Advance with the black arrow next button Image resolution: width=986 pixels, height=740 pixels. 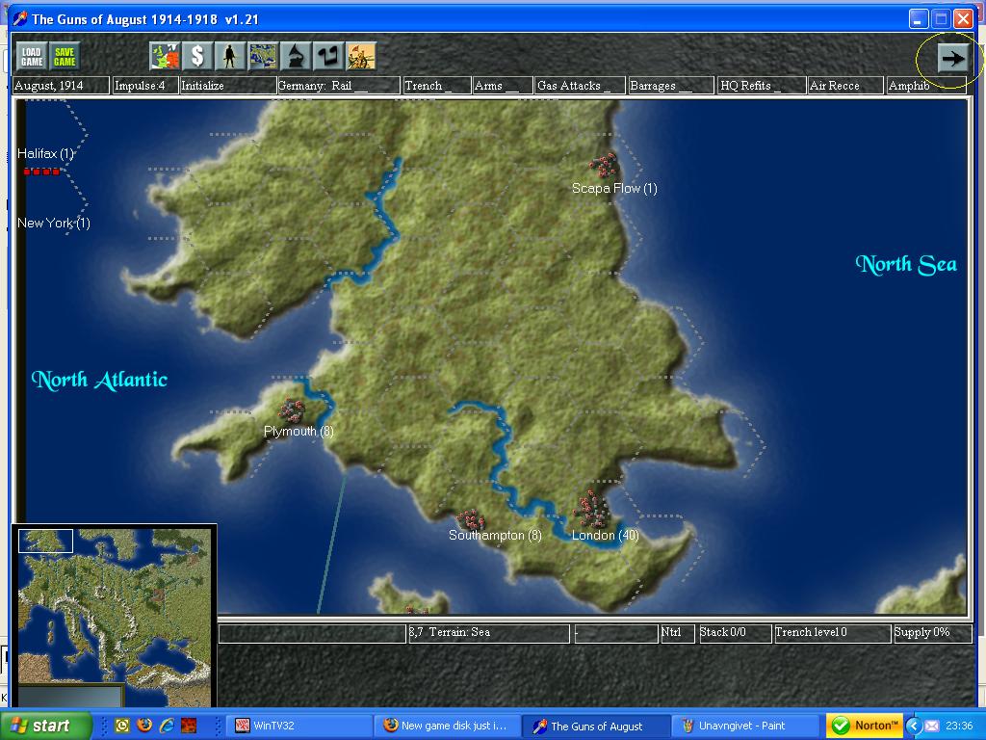(952, 59)
